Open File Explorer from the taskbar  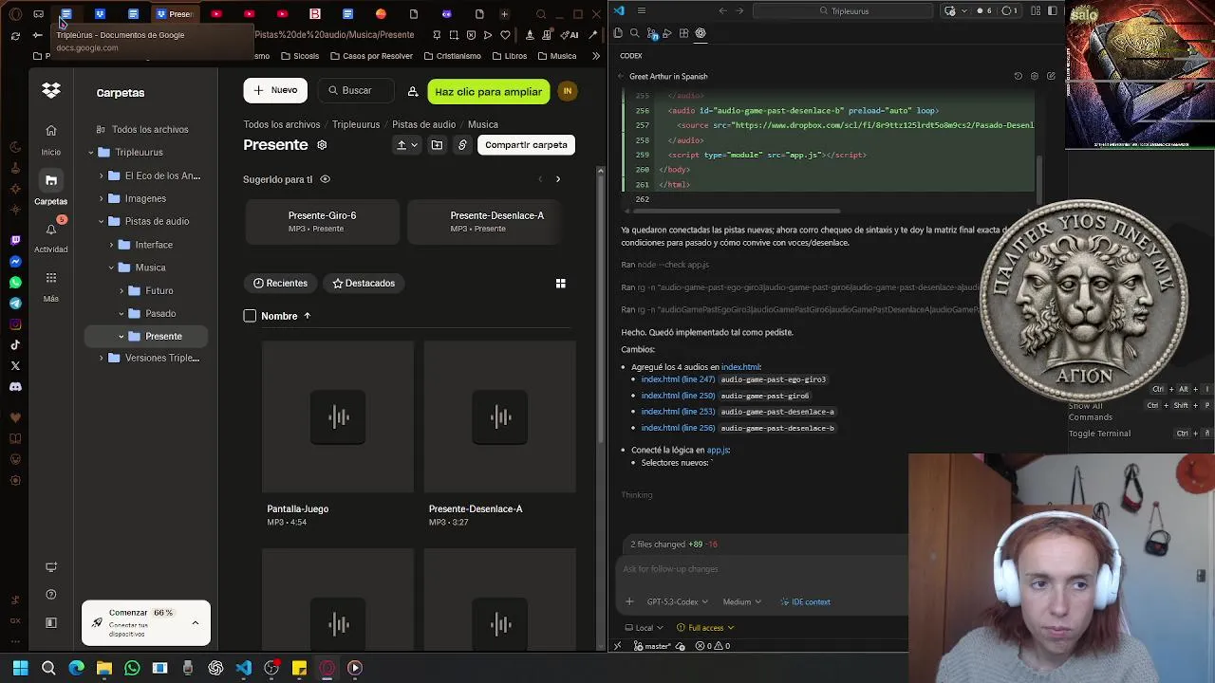click(104, 668)
